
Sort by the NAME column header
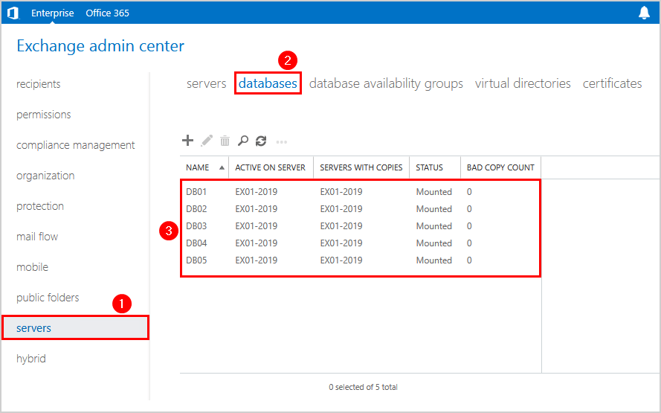click(198, 167)
